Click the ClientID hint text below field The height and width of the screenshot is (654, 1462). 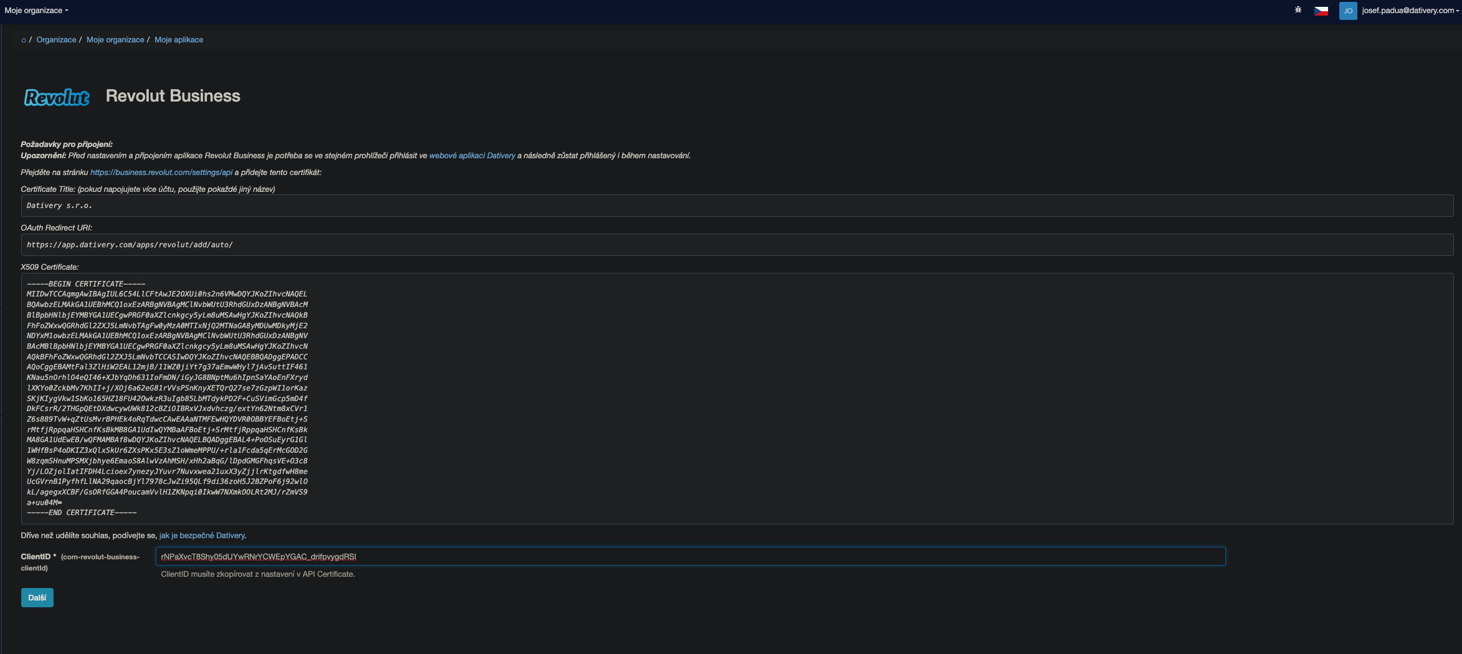click(x=258, y=574)
